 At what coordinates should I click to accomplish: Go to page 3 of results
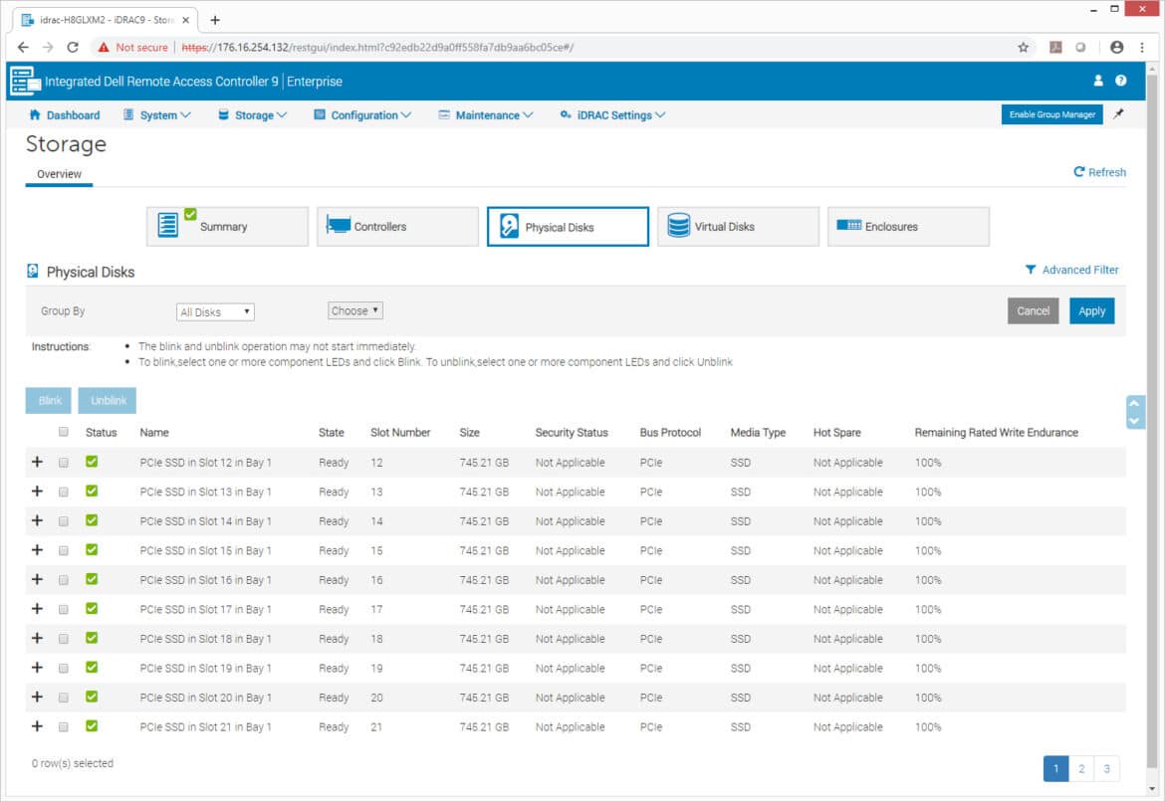pyautogui.click(x=1106, y=768)
